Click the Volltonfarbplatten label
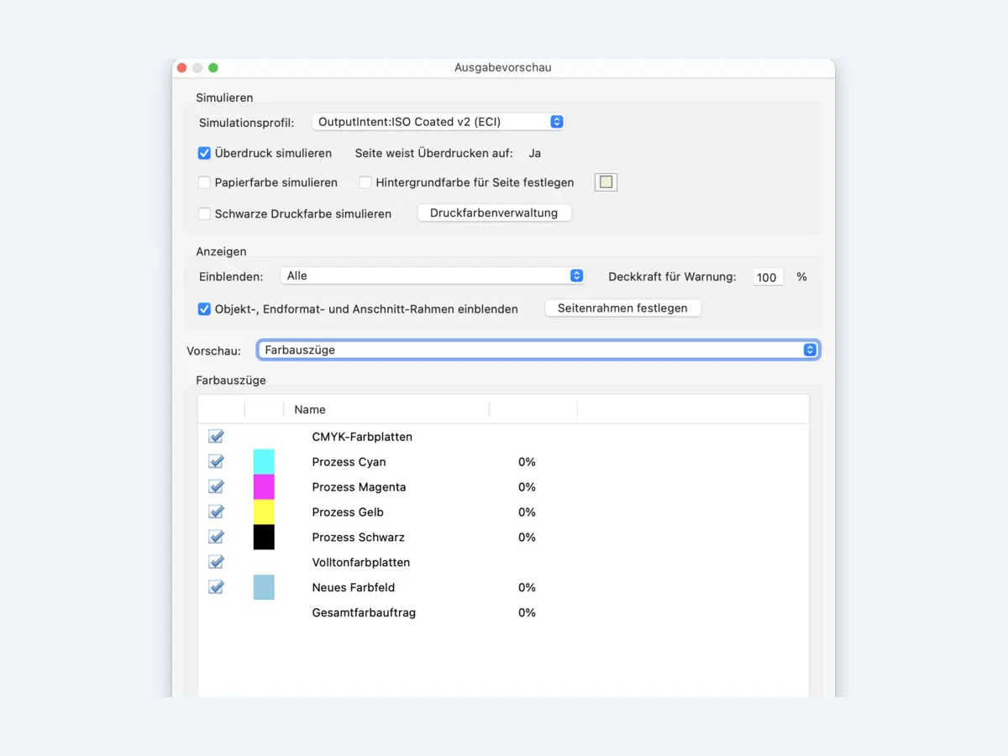1008x756 pixels. tap(360, 562)
